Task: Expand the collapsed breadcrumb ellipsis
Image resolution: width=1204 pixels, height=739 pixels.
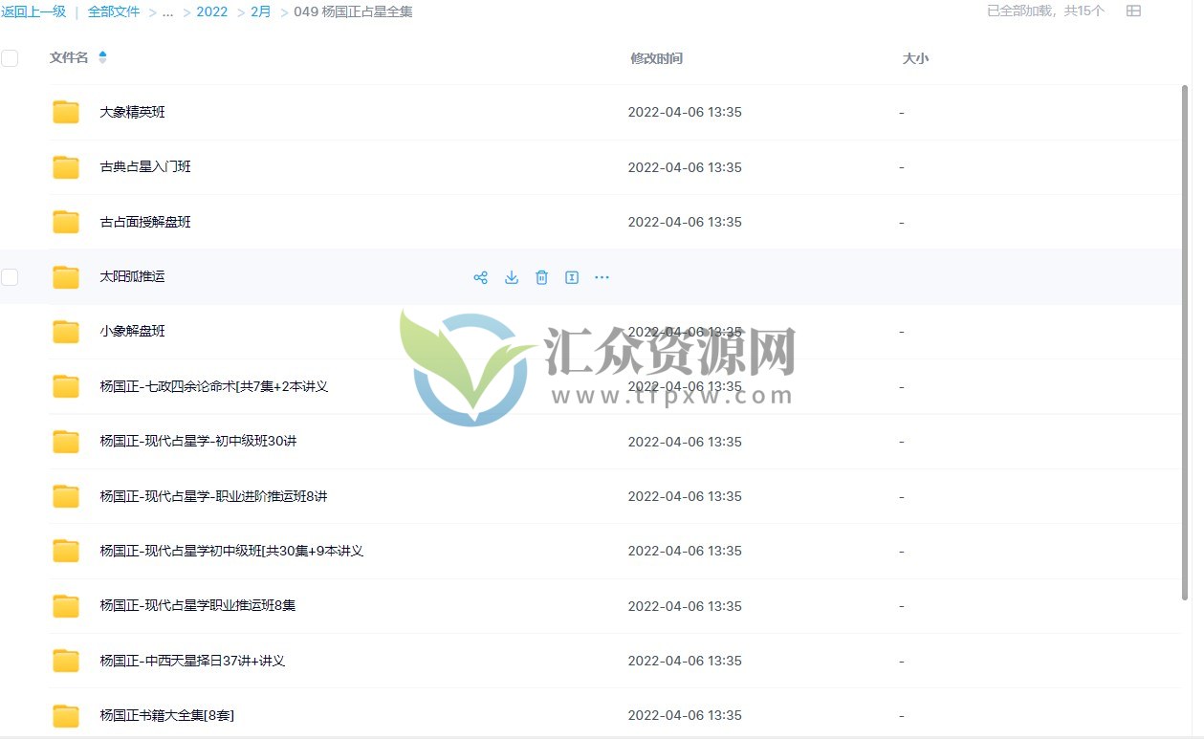Action: click(x=167, y=11)
